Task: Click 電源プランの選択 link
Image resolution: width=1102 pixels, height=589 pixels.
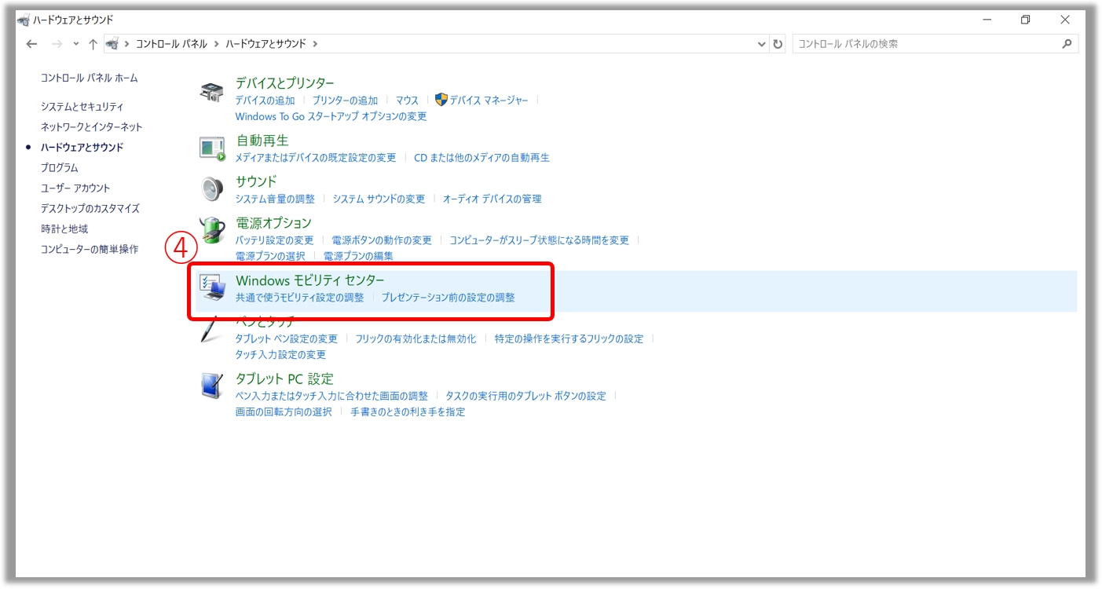Action: (x=270, y=256)
